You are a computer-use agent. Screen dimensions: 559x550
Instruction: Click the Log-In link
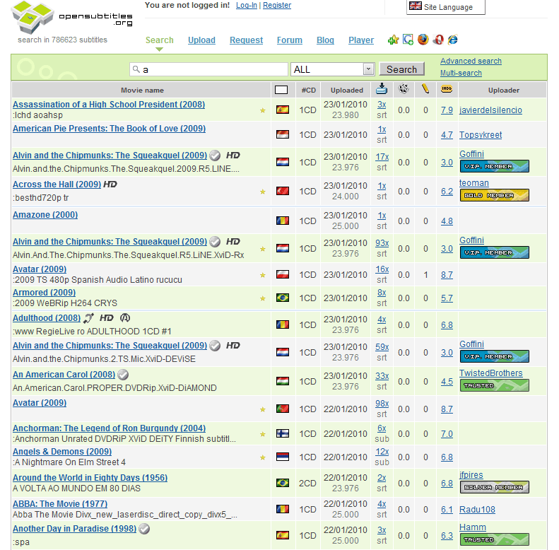[247, 6]
